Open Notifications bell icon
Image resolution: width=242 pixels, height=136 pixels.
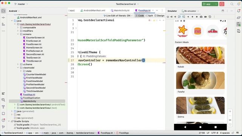click(239, 11)
